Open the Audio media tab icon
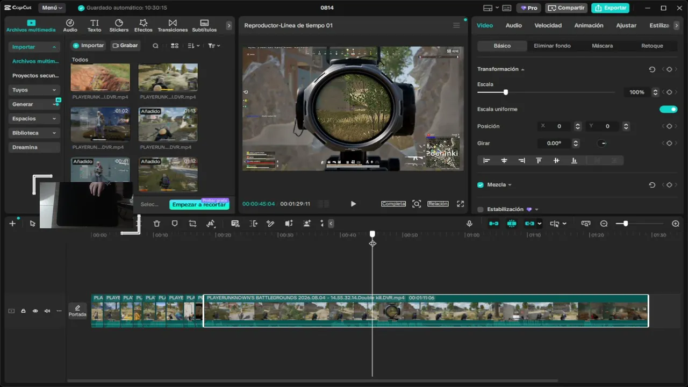 click(x=70, y=25)
